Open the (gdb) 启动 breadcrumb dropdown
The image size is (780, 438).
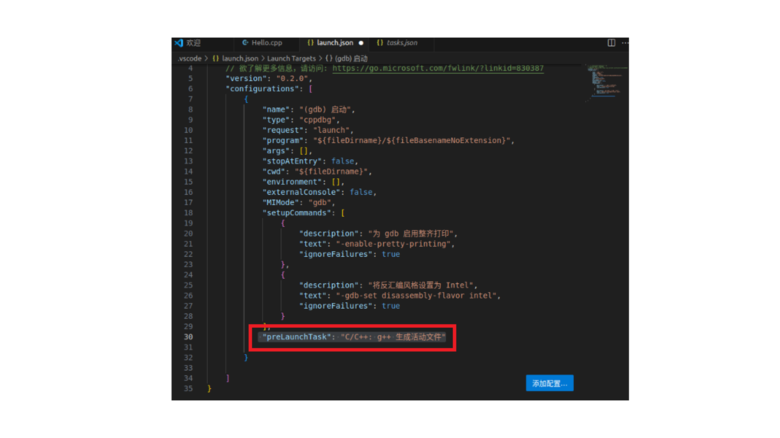351,58
